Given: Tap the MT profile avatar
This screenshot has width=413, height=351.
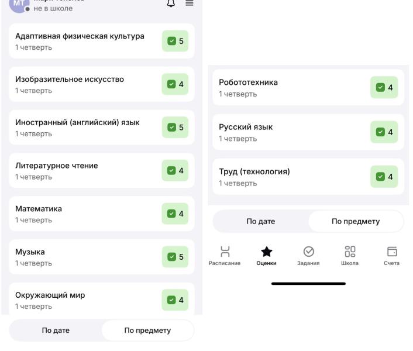Looking at the screenshot, I should pos(19,5).
